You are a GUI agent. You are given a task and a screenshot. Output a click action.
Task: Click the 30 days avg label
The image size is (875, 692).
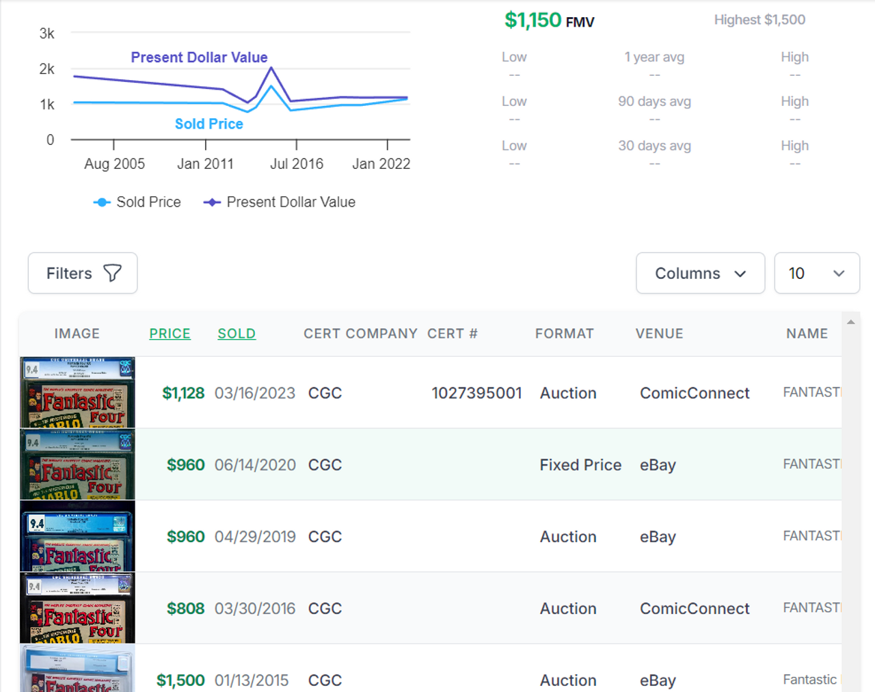pos(654,146)
